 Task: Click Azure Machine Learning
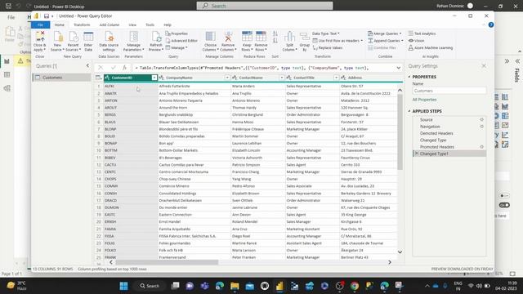(431, 48)
